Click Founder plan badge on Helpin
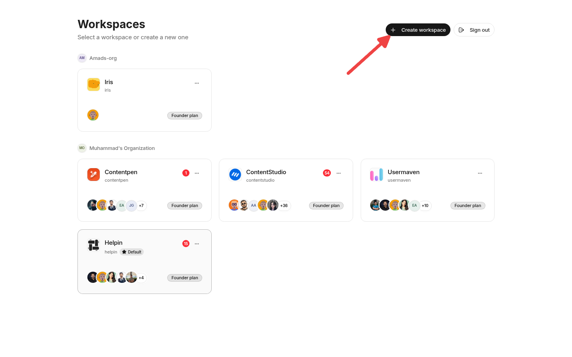572x357 pixels. [185, 278]
